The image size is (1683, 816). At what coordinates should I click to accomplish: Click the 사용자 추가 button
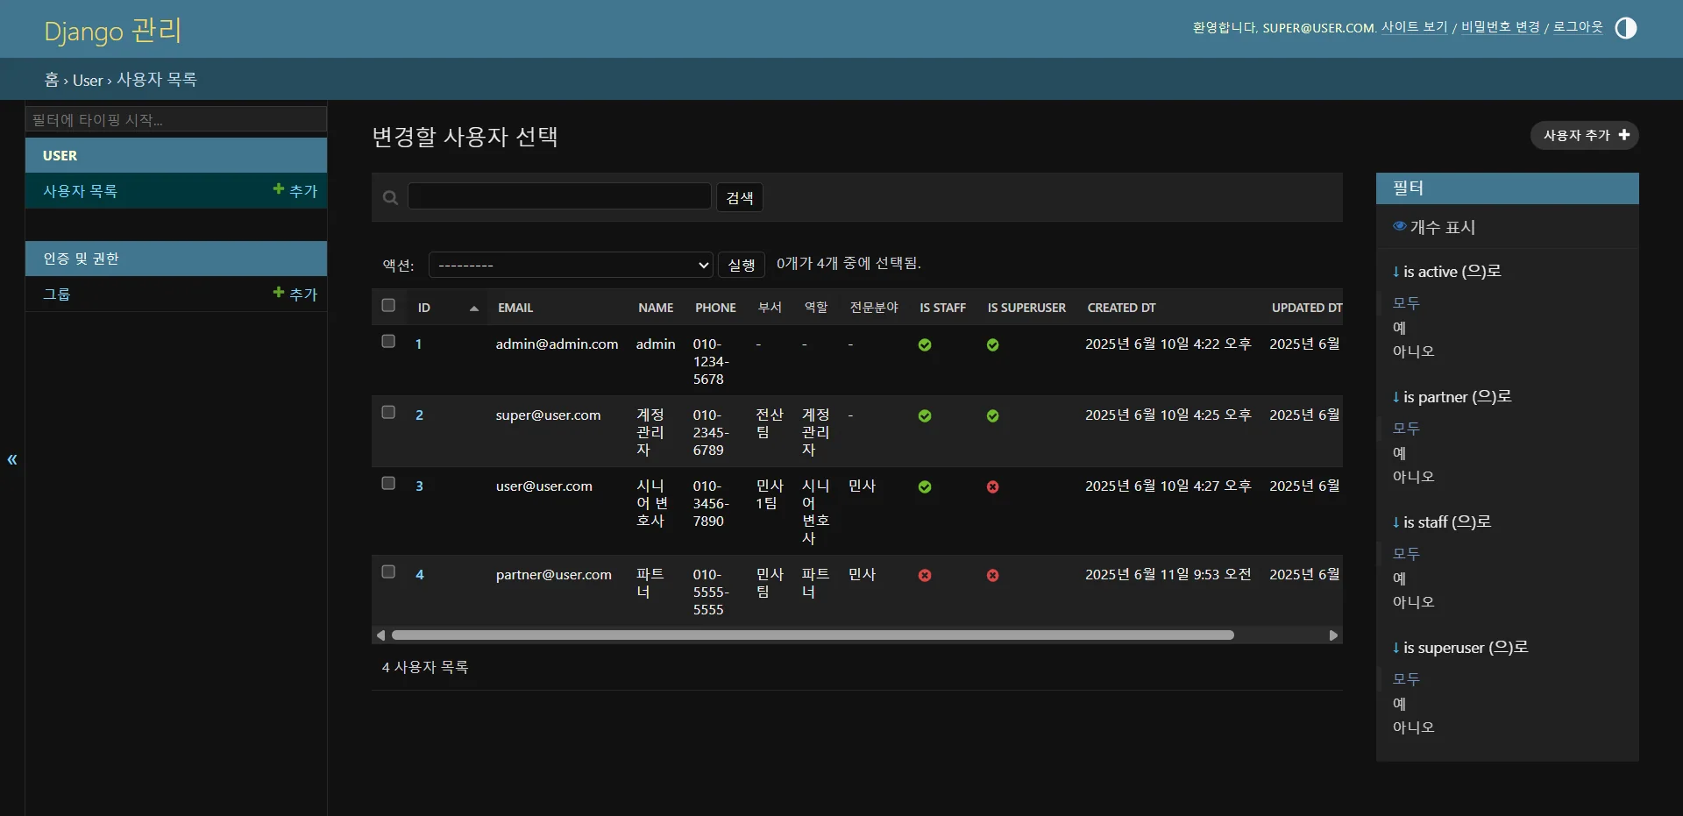point(1585,136)
